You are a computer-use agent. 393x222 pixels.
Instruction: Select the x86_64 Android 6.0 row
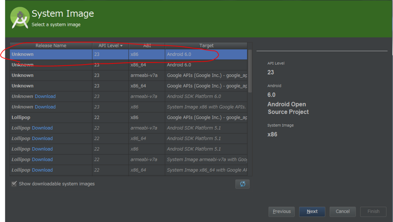click(129, 65)
